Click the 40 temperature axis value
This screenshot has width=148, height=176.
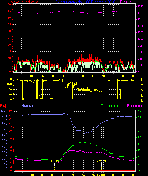coord(139,111)
